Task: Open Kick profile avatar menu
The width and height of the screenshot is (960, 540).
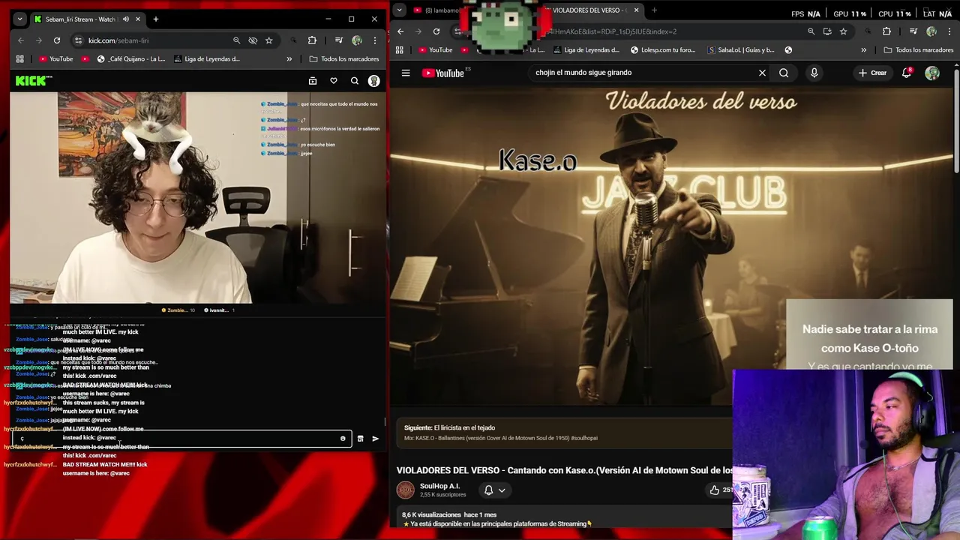Action: coord(374,81)
